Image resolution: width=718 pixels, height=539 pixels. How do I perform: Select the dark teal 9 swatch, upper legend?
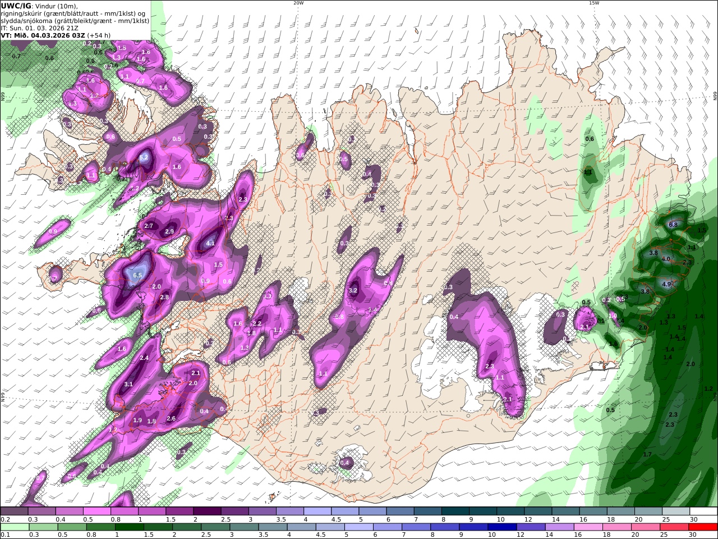point(483,511)
